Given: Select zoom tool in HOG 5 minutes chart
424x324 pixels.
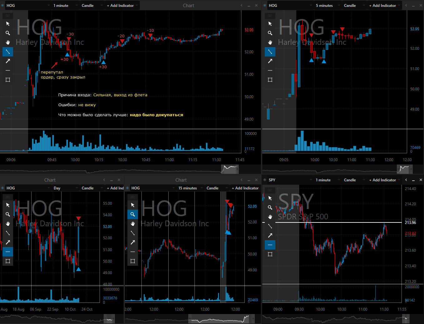Looking at the screenshot, I should (x=270, y=33).
